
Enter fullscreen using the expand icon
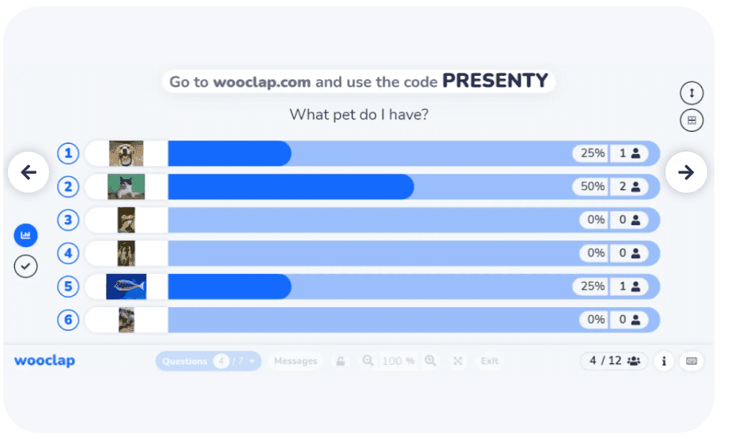[x=458, y=361]
